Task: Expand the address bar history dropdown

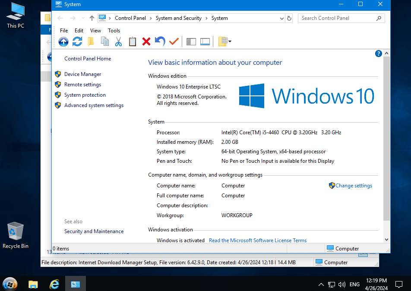Action: click(x=281, y=18)
